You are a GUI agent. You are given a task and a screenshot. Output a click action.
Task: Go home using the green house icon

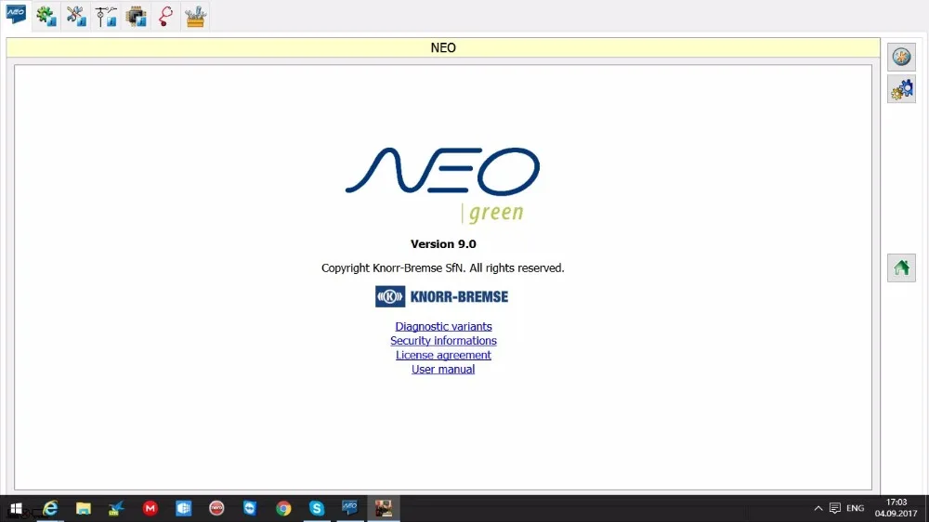pos(901,268)
